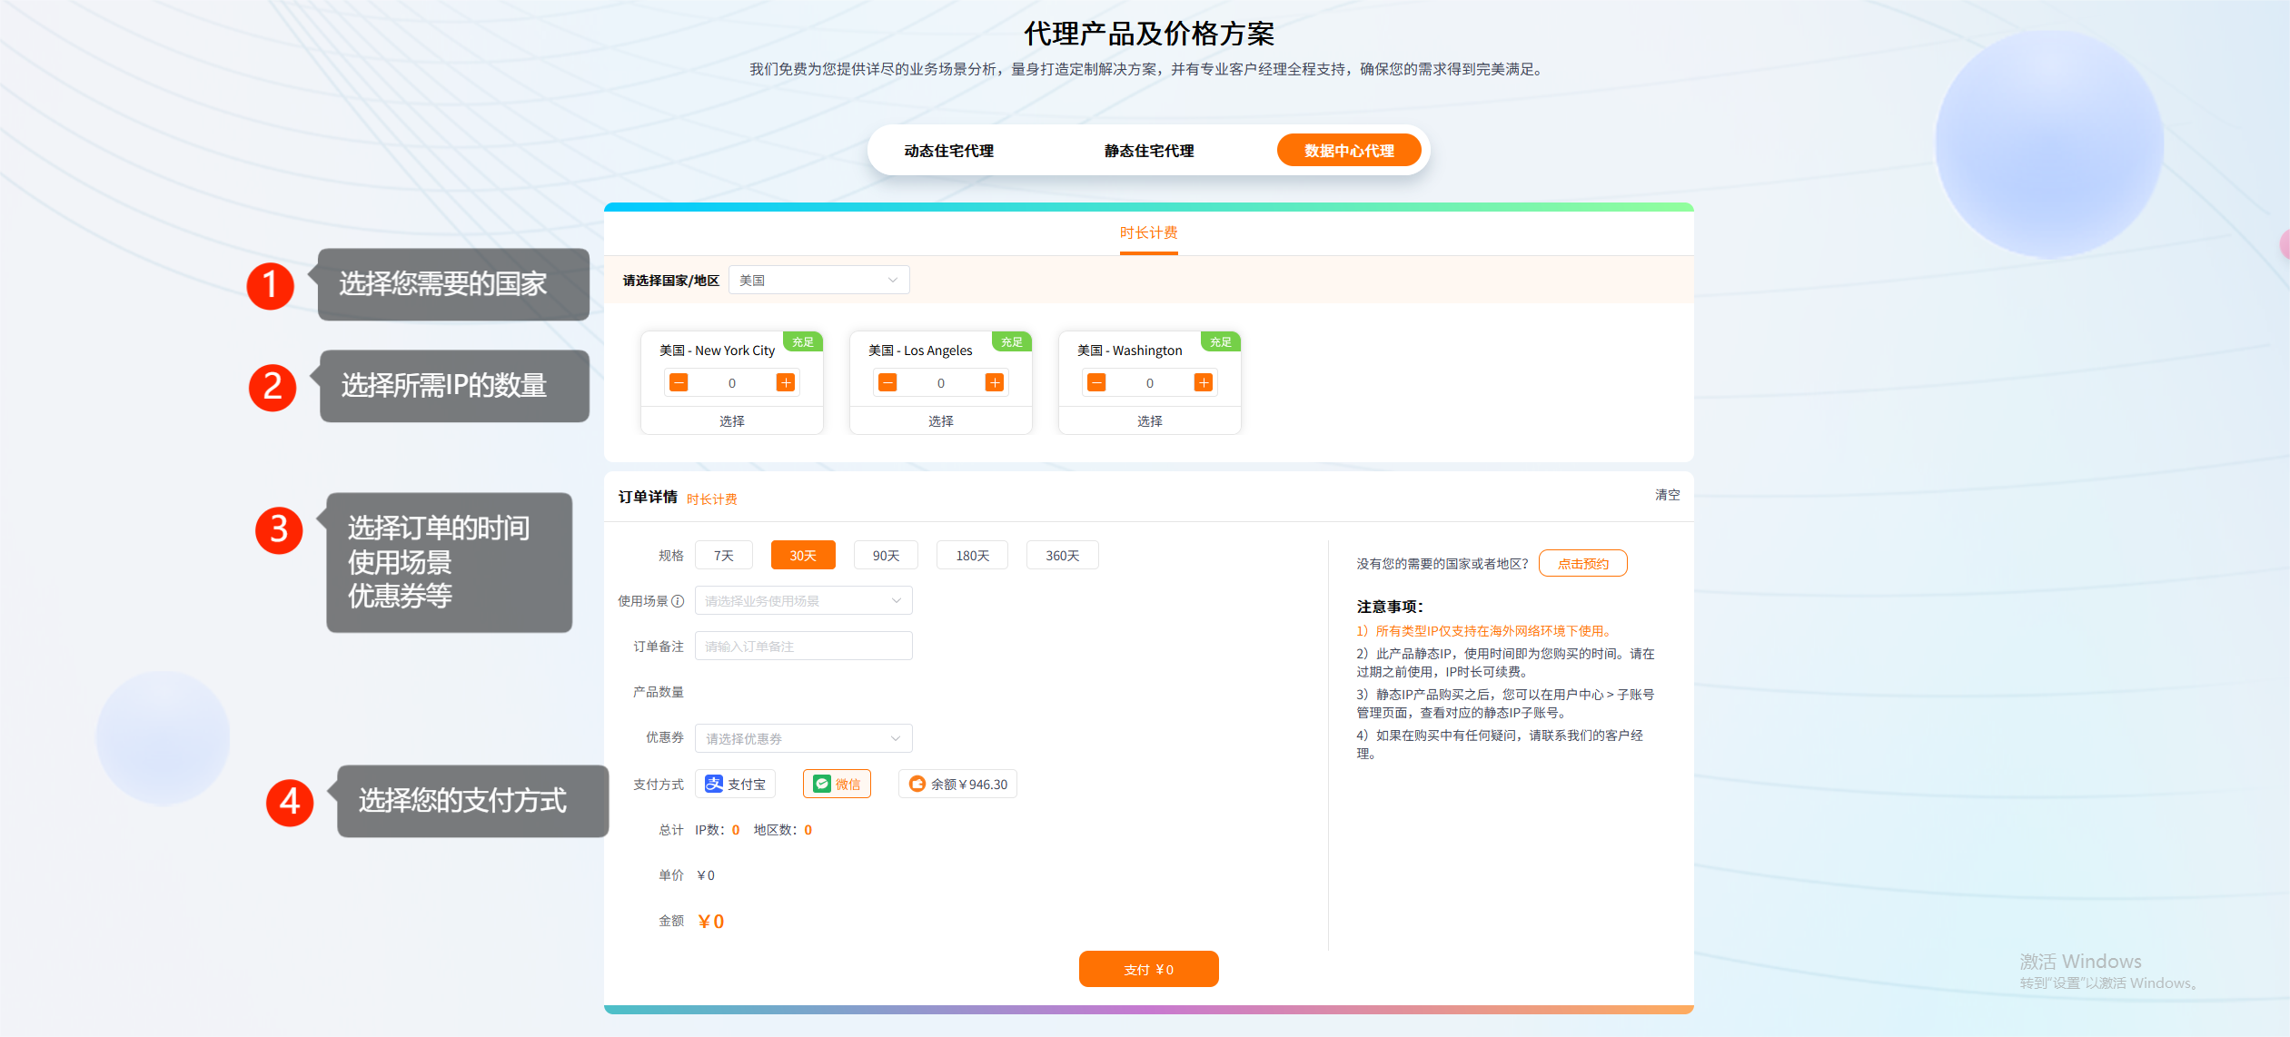Image resolution: width=2290 pixels, height=1037 pixels.
Task: Open the 优惠券 coupon dropdown
Action: 803,738
